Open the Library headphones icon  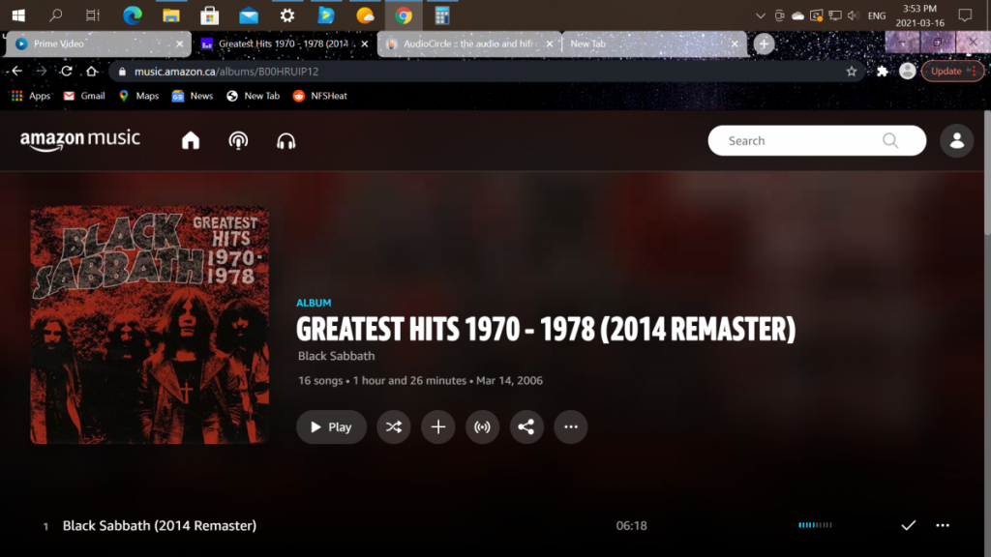click(286, 140)
